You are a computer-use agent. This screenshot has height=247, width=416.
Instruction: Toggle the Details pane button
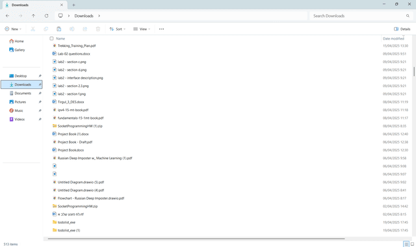[x=402, y=29]
